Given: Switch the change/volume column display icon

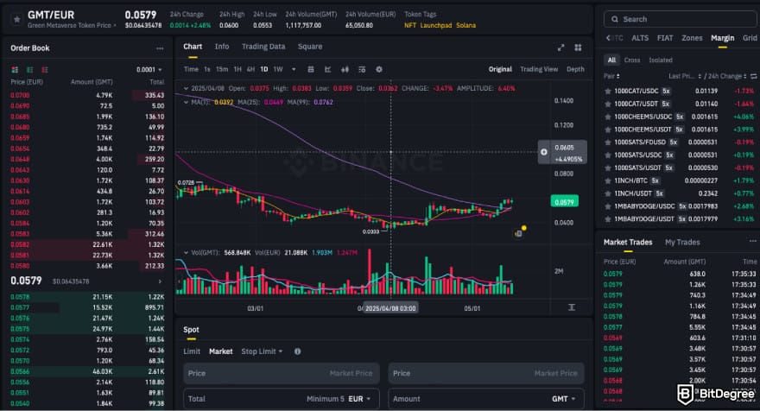Looking at the screenshot, I should (753, 76).
